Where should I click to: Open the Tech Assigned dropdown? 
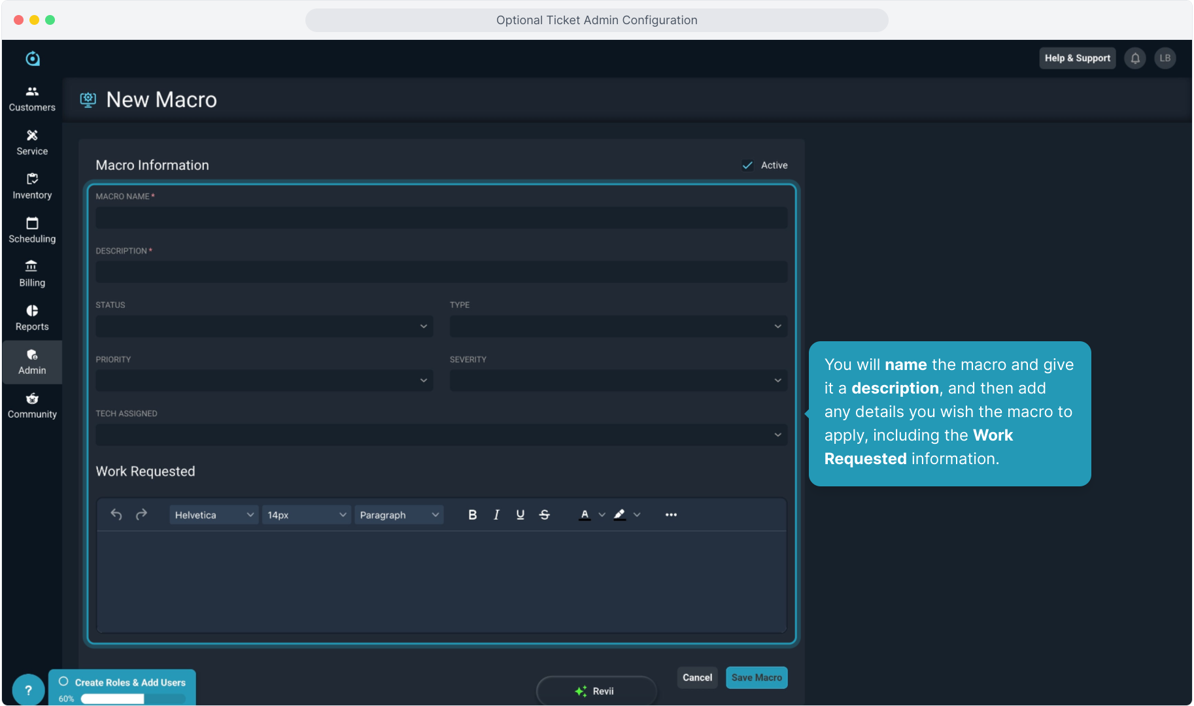[x=441, y=435]
